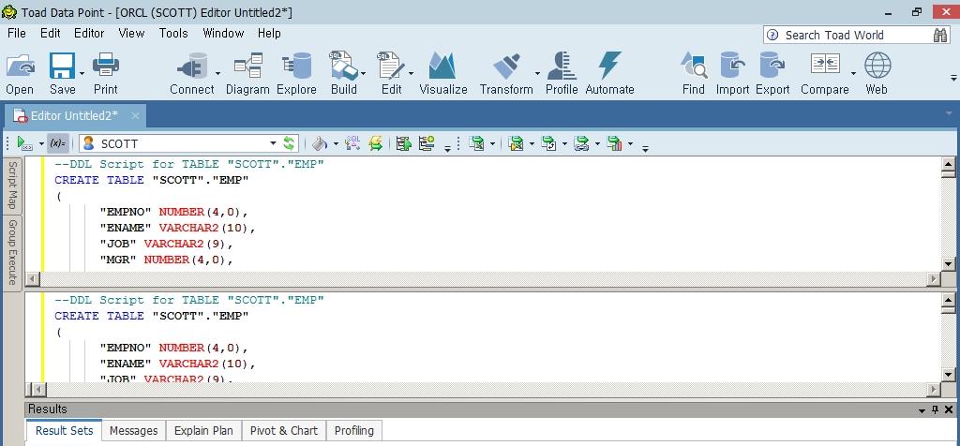960x446 pixels.
Task: Close the Editor Untitled2 tab
Action: [x=135, y=115]
